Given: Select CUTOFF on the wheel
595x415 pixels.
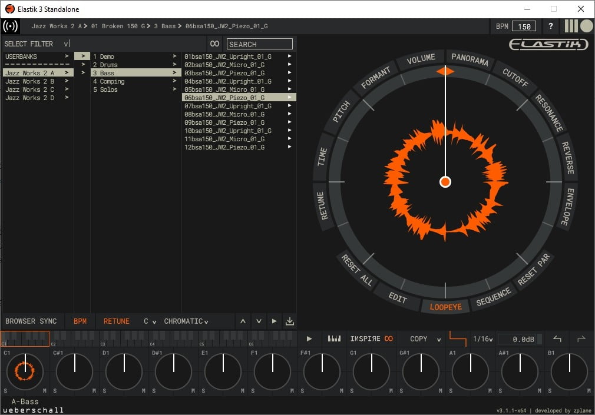Looking at the screenshot, I should (515, 77).
